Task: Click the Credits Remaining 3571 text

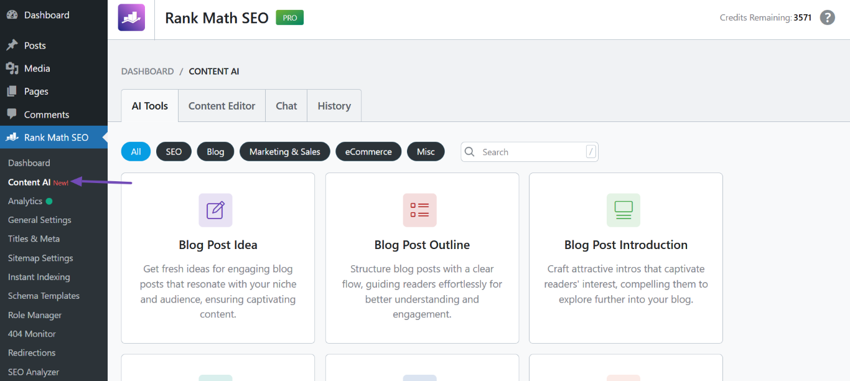Action: (x=766, y=17)
